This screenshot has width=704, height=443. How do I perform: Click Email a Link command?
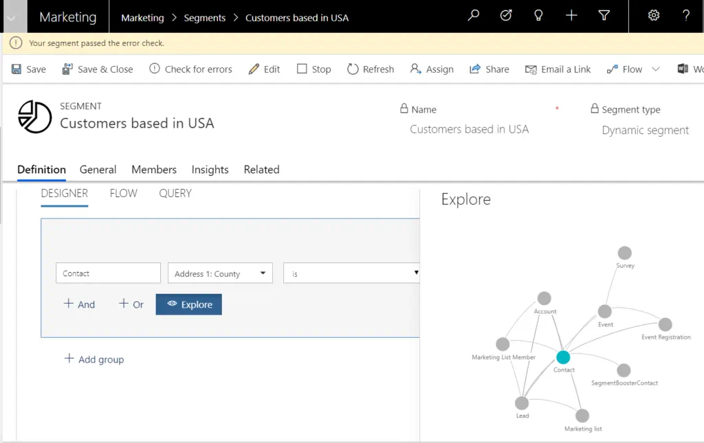coord(558,69)
